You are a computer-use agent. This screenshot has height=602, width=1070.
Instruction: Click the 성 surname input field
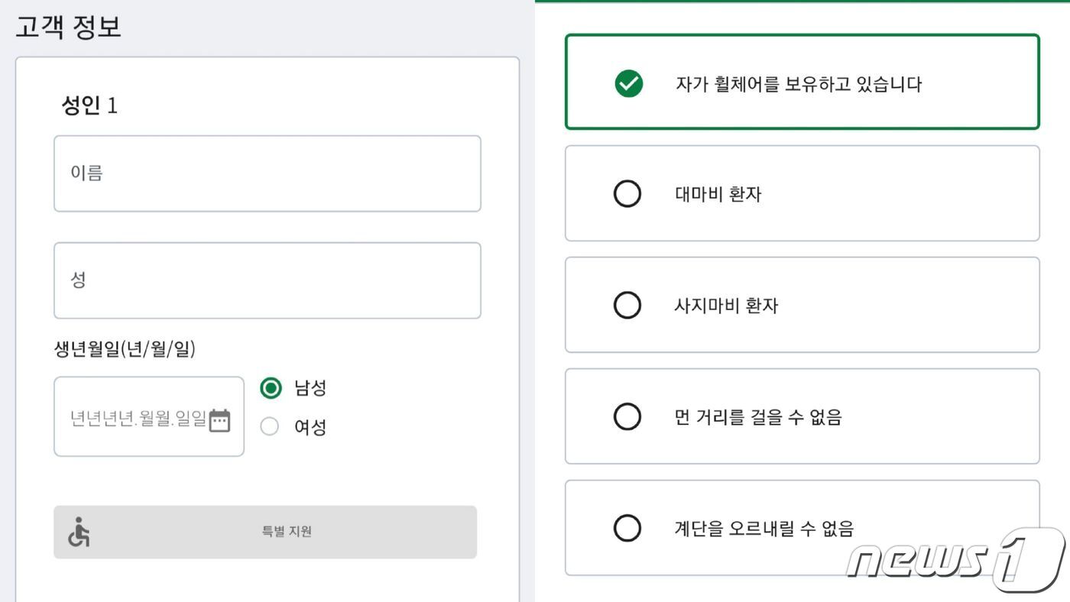point(267,280)
